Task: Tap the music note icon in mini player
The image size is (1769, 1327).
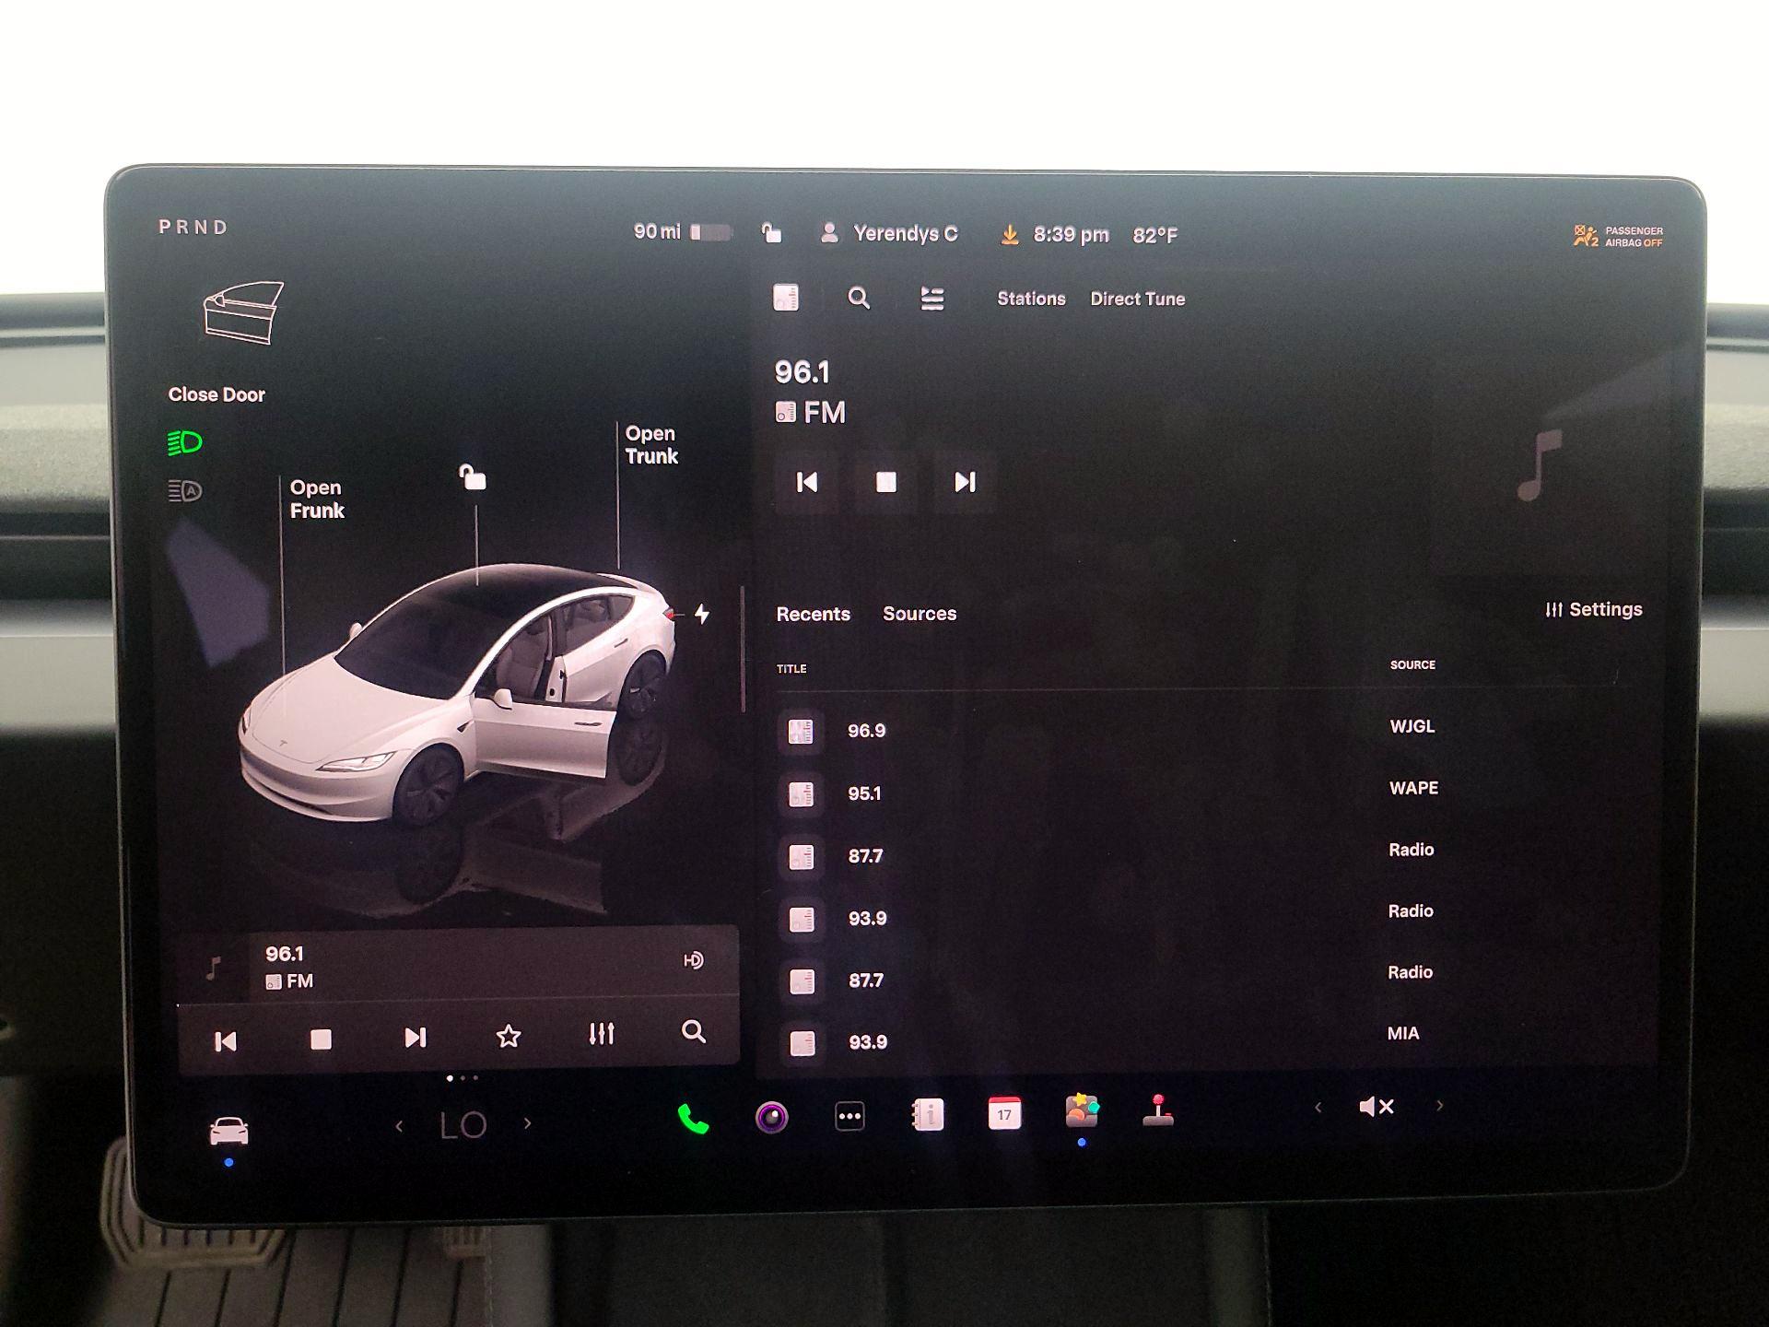Action: click(214, 968)
